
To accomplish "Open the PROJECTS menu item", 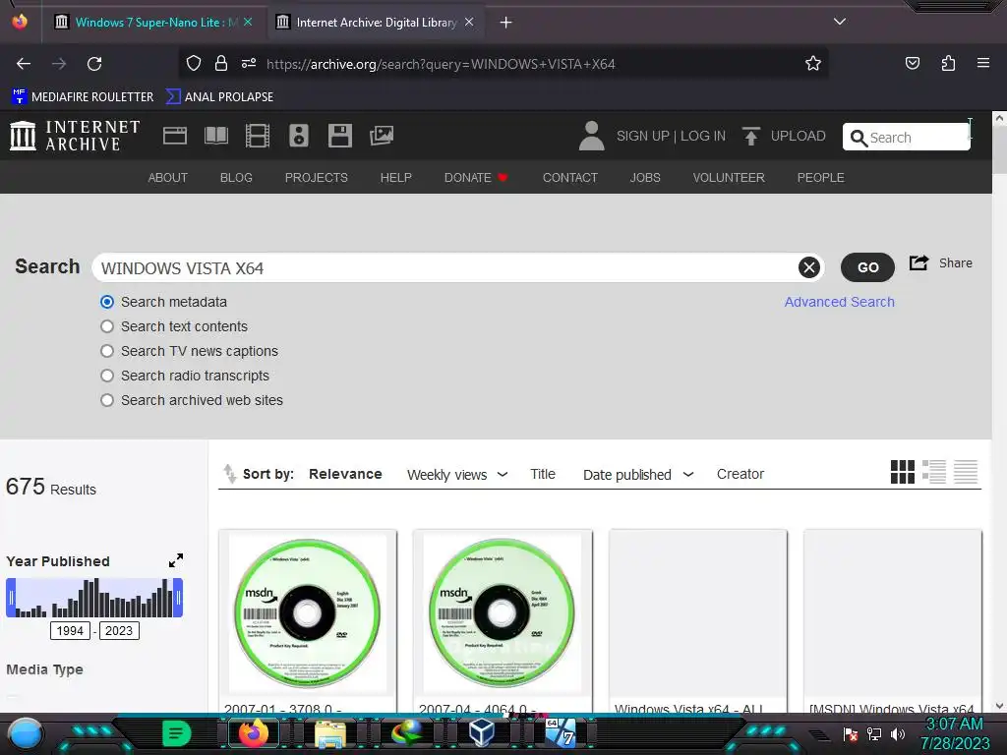I will [316, 177].
